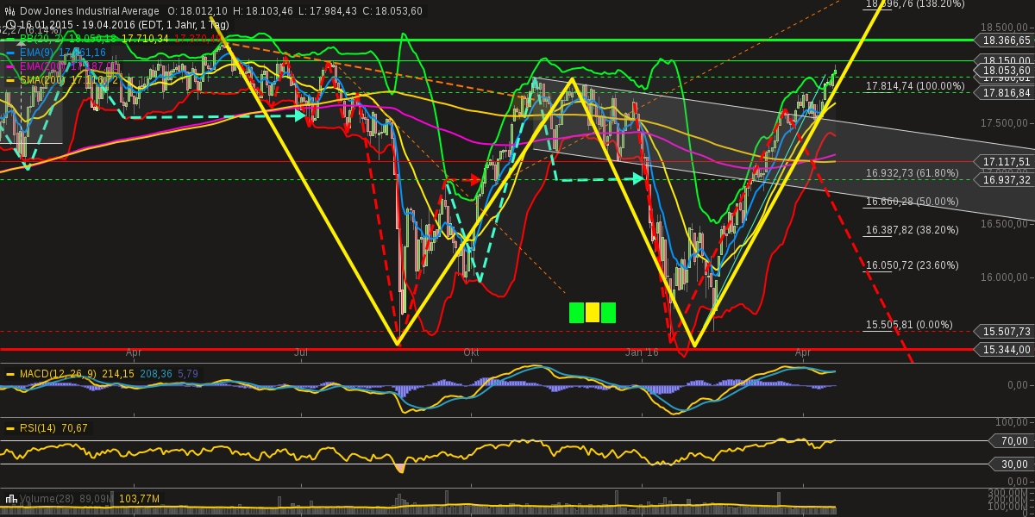Click the price marker 17.117,51

click(x=1005, y=162)
